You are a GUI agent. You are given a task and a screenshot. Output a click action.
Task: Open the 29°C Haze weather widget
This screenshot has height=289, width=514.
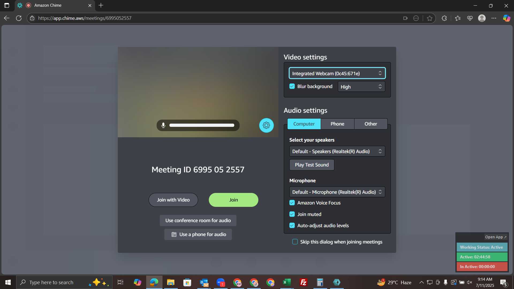(394, 282)
